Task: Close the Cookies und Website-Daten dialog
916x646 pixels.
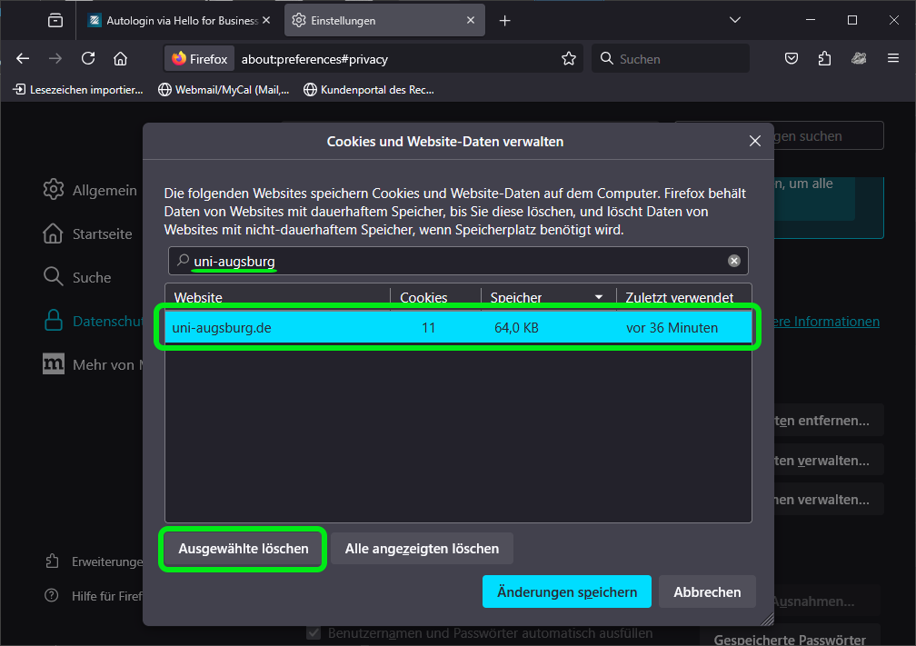Action: click(754, 141)
